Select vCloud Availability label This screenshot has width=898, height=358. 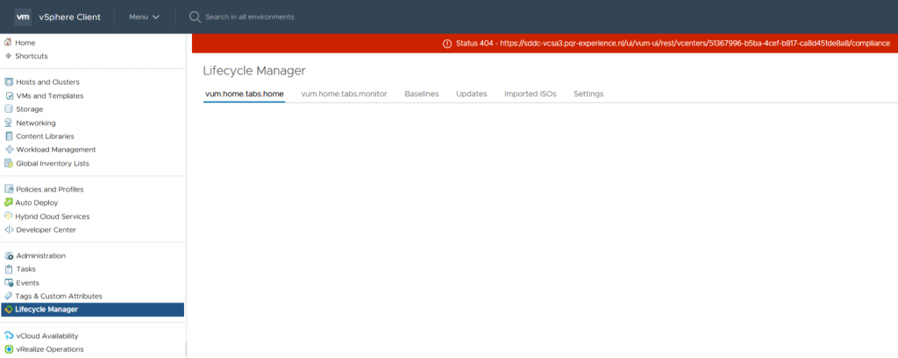tap(47, 336)
